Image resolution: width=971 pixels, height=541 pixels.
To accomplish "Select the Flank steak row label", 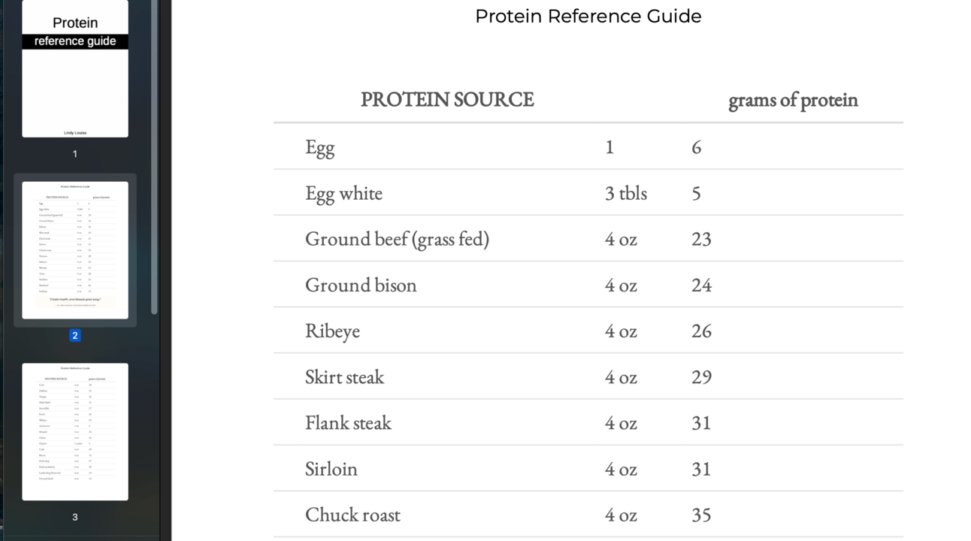I will coord(348,422).
